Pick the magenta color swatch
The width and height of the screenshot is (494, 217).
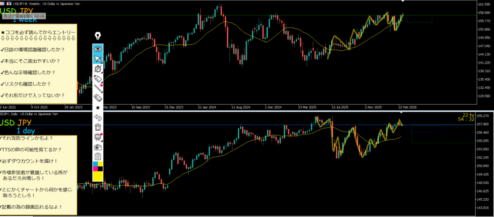coord(95,168)
